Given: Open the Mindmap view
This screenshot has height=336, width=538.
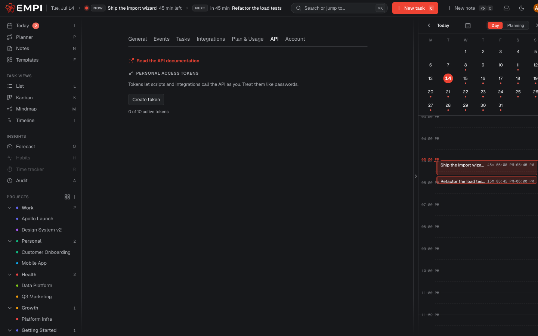Looking at the screenshot, I should [x=41, y=109].
